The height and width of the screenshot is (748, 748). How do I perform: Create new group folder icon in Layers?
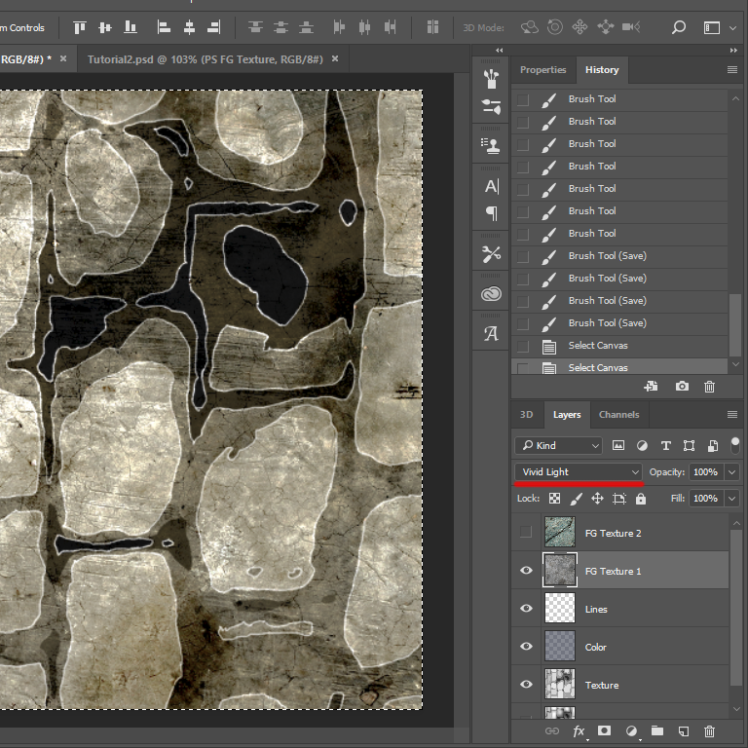pyautogui.click(x=657, y=730)
